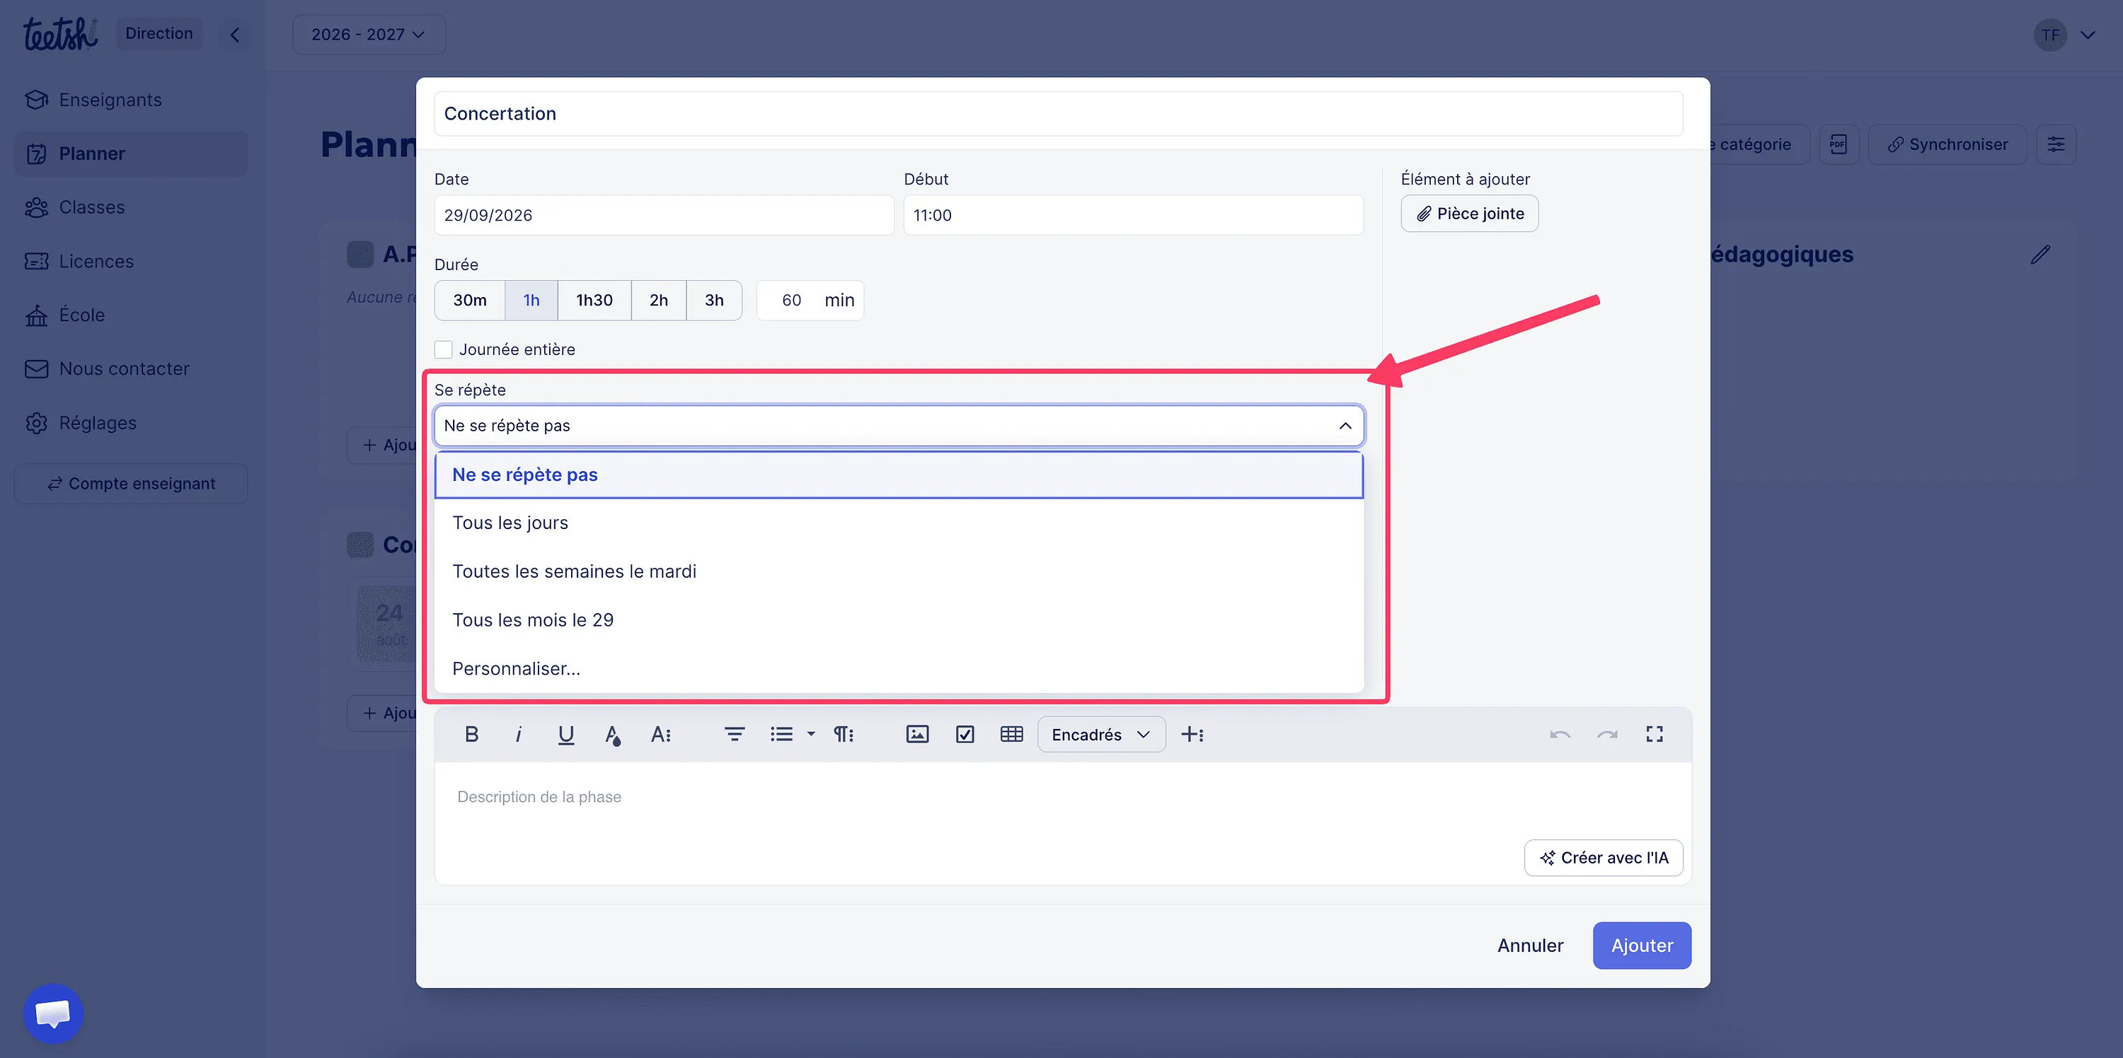Choose Tous les mois le 29
This screenshot has width=2123, height=1058.
[899, 620]
